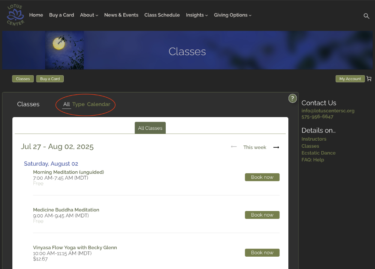Open the search magnifier icon

tap(366, 16)
